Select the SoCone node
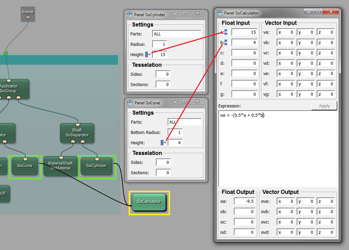This screenshot has height=250, width=349. 24,166
